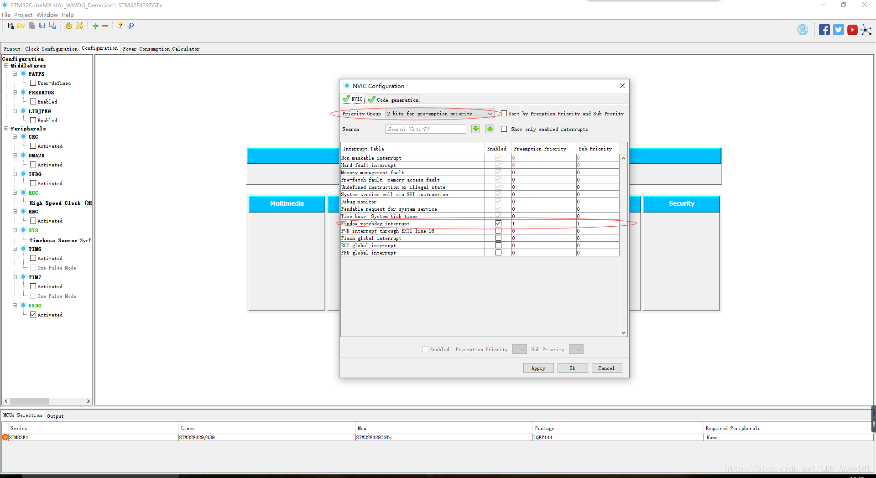The height and width of the screenshot is (478, 876).
Task: Open the Priority Group dropdown
Action: (440, 114)
